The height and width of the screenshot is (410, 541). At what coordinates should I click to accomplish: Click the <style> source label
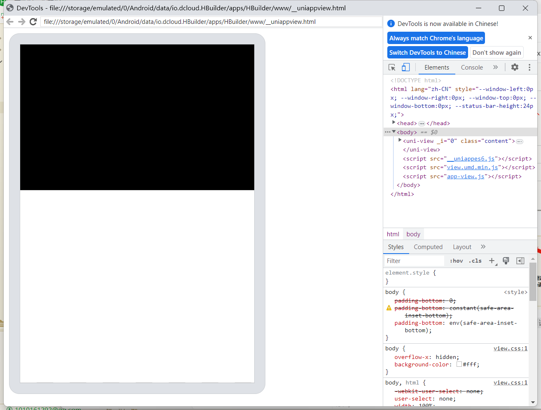tap(515, 292)
